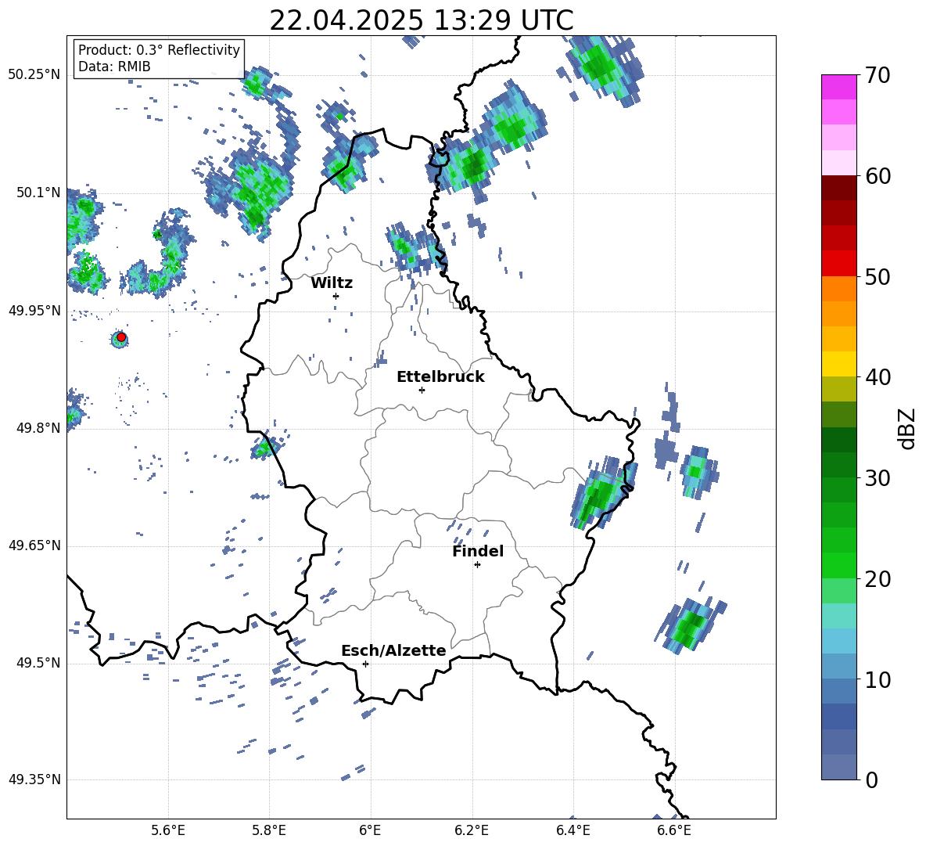
Task: Click the 6.4°E longitude label
Action: point(572,830)
